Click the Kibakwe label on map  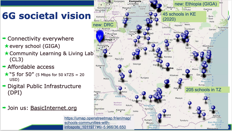(174, 75)
